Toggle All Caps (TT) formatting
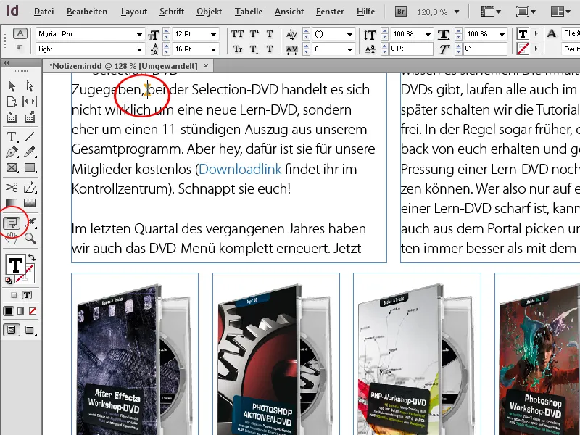This screenshot has width=580, height=435. (237, 34)
